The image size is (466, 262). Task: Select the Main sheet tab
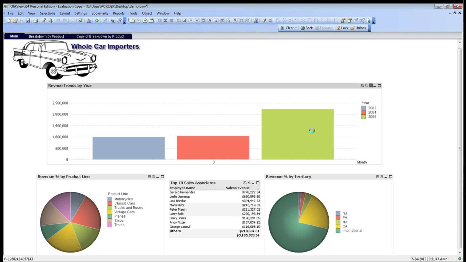pyautogui.click(x=14, y=36)
